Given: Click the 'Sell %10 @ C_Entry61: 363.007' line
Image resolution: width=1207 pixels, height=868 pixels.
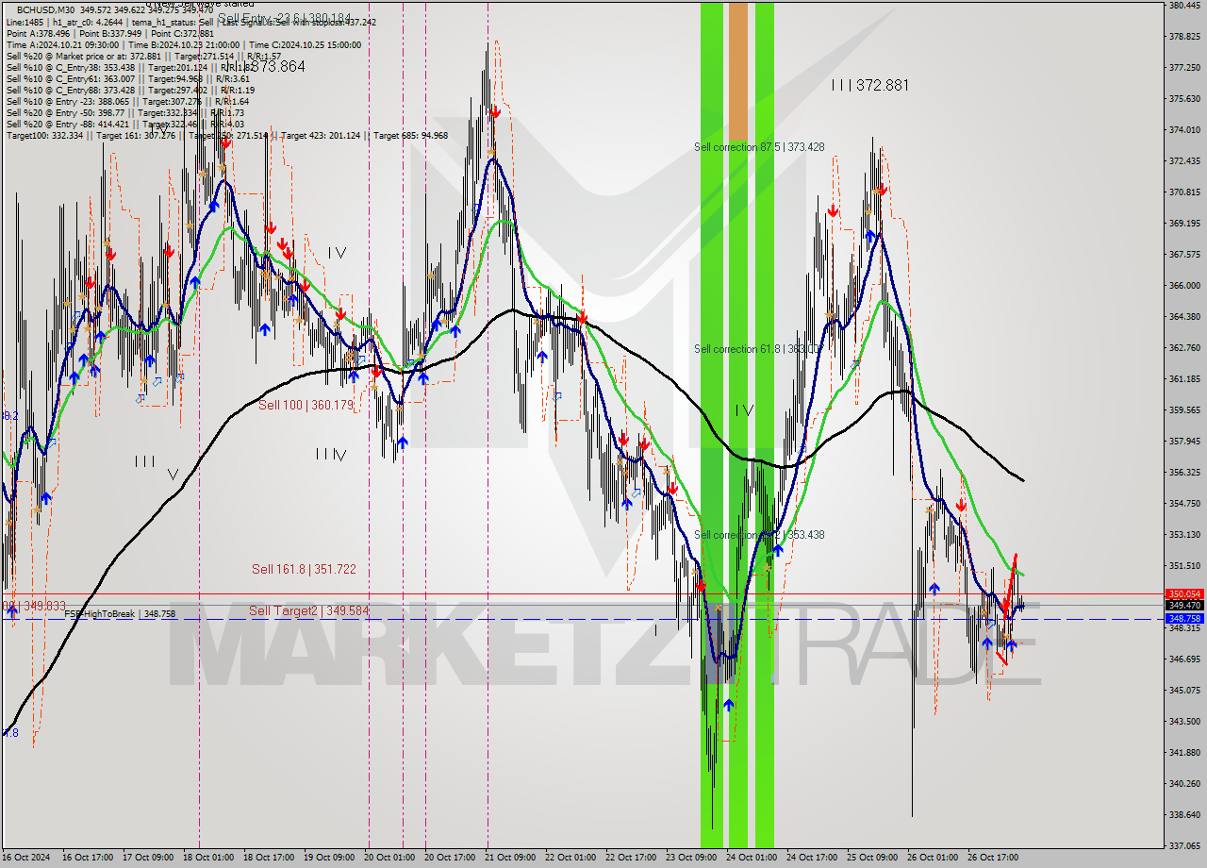Looking at the screenshot, I should (126, 78).
